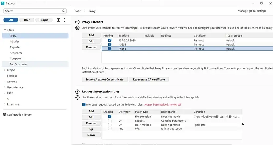
Task: Switch to the User settings filter
Action: coord(27,20)
